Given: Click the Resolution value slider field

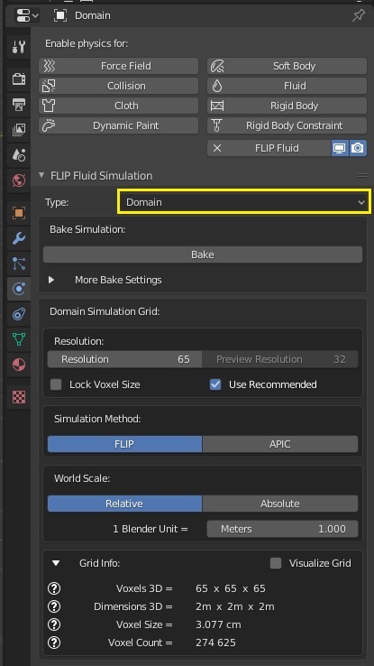Looking at the screenshot, I should coord(124,359).
